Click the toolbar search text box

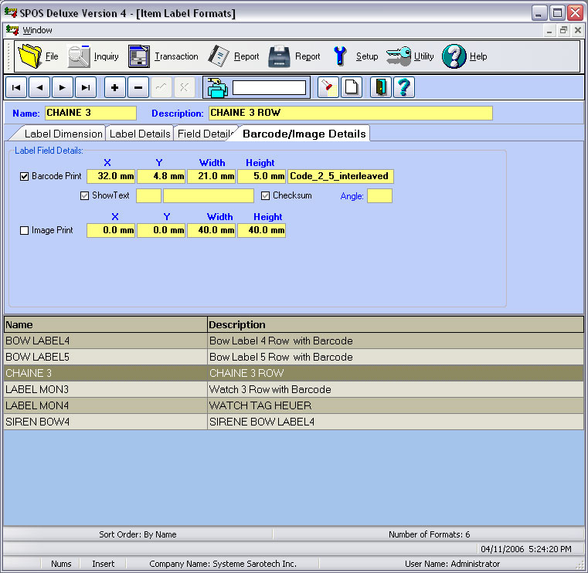point(269,88)
